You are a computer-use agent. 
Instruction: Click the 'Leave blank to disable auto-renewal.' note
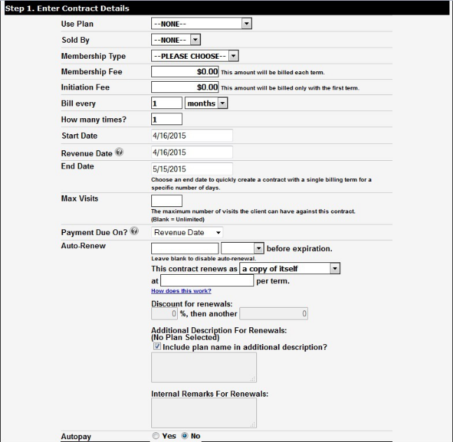(203, 259)
